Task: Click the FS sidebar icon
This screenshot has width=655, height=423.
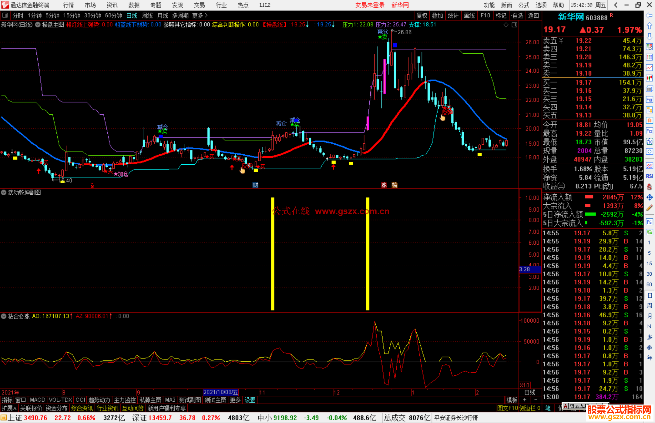Action: [649, 222]
